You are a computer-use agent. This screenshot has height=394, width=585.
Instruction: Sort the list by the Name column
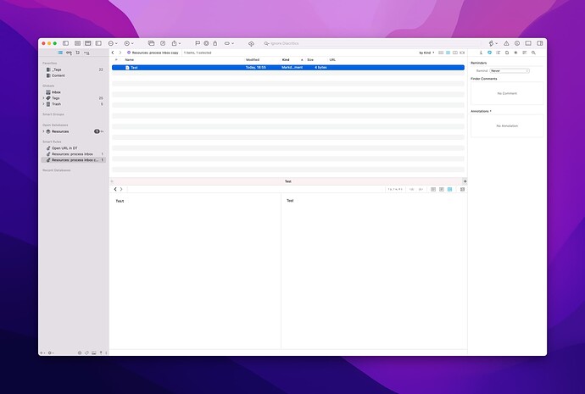(x=129, y=59)
